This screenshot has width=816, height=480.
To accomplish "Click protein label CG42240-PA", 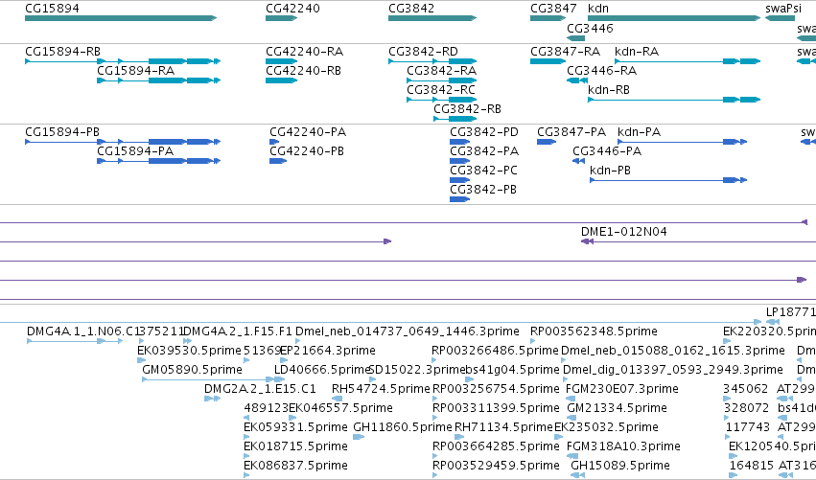I will pyautogui.click(x=308, y=132).
